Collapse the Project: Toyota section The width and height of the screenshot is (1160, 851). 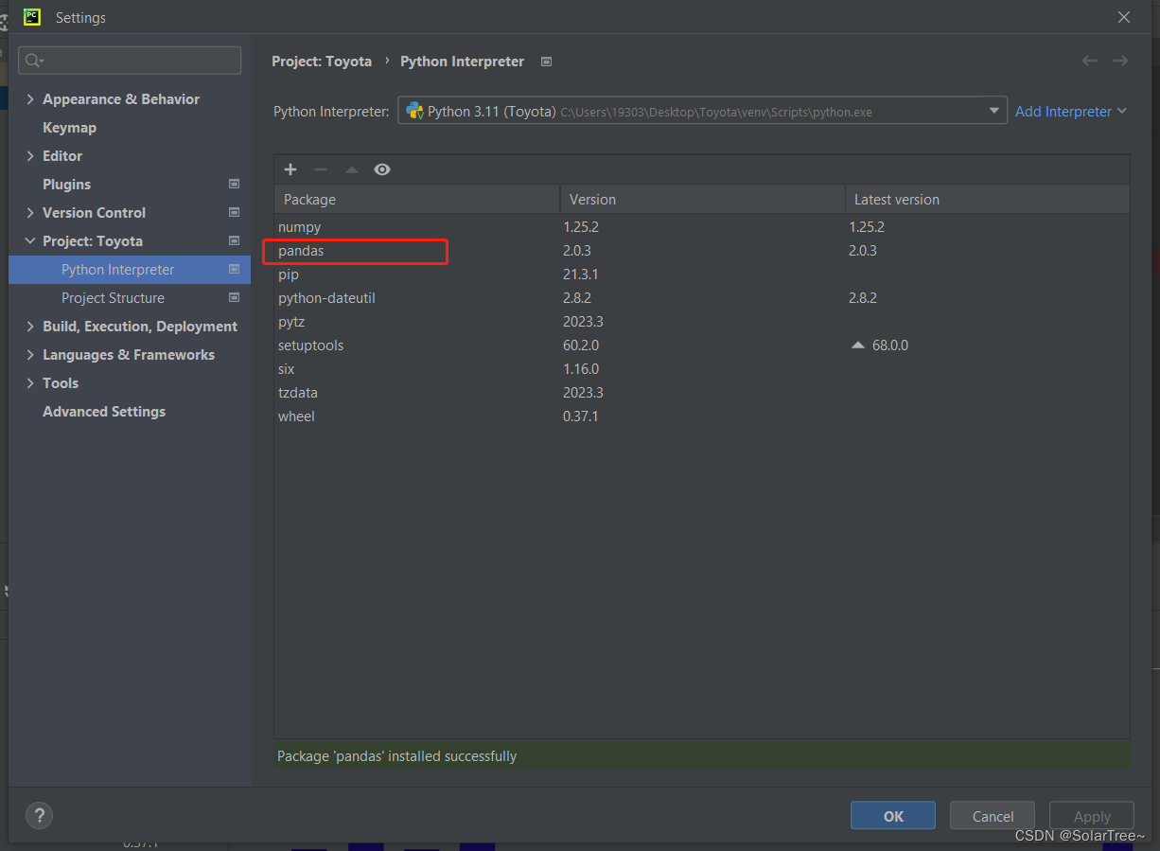point(30,240)
